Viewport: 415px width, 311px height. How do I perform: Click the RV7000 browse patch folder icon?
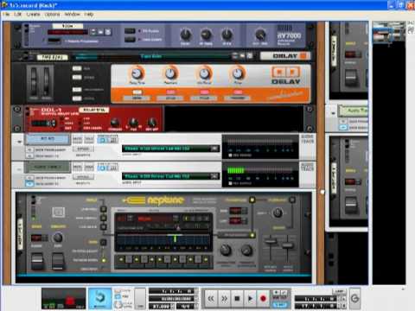100,32
